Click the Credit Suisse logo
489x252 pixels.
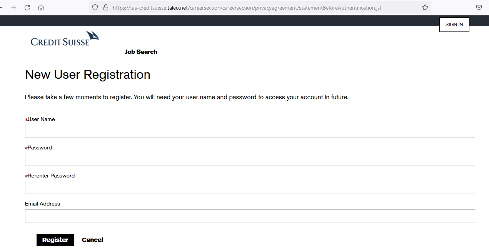pos(65,38)
